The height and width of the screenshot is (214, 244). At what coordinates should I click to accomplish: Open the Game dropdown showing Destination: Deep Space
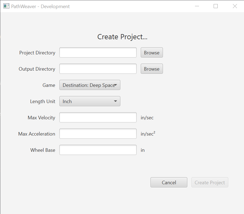pos(90,85)
